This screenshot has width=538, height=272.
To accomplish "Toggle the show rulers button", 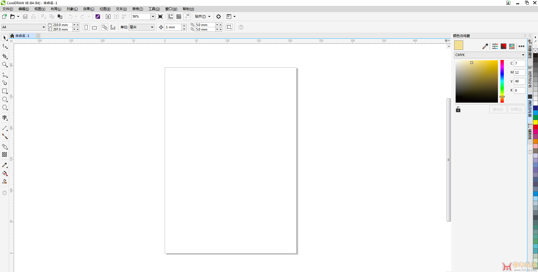I will point(170,17).
